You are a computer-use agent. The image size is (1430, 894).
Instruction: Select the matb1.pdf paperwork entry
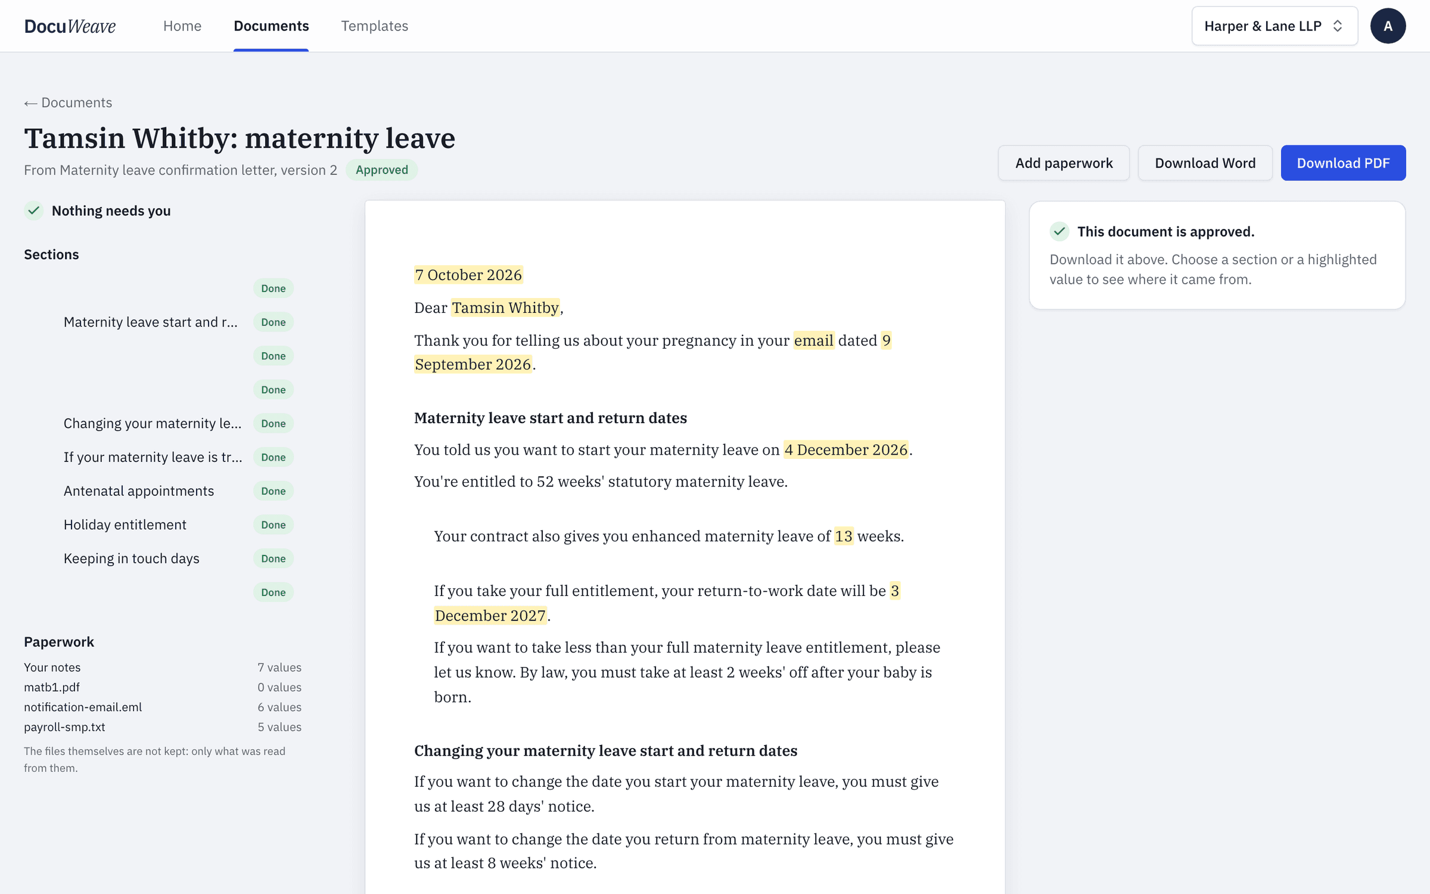pyautogui.click(x=52, y=687)
